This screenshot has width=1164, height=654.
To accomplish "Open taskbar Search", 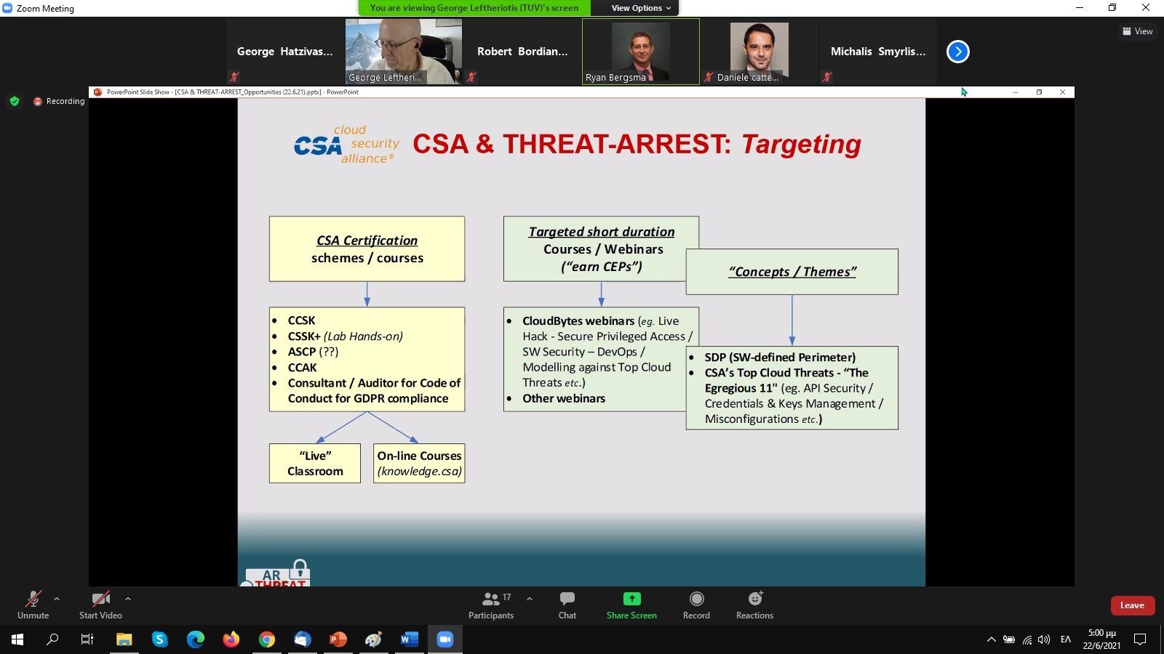I will 52,639.
